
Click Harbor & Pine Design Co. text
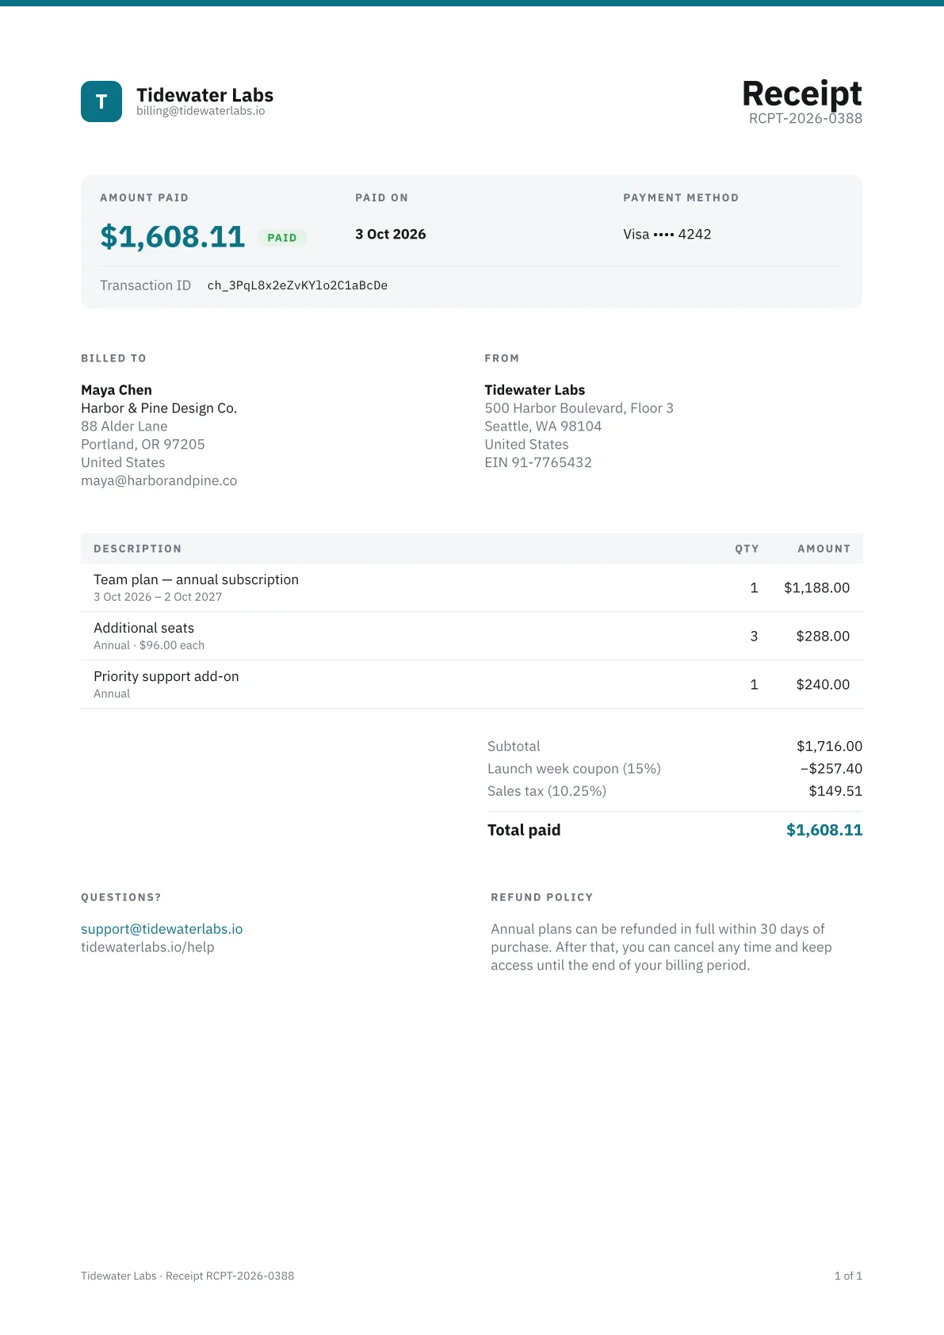click(x=159, y=408)
